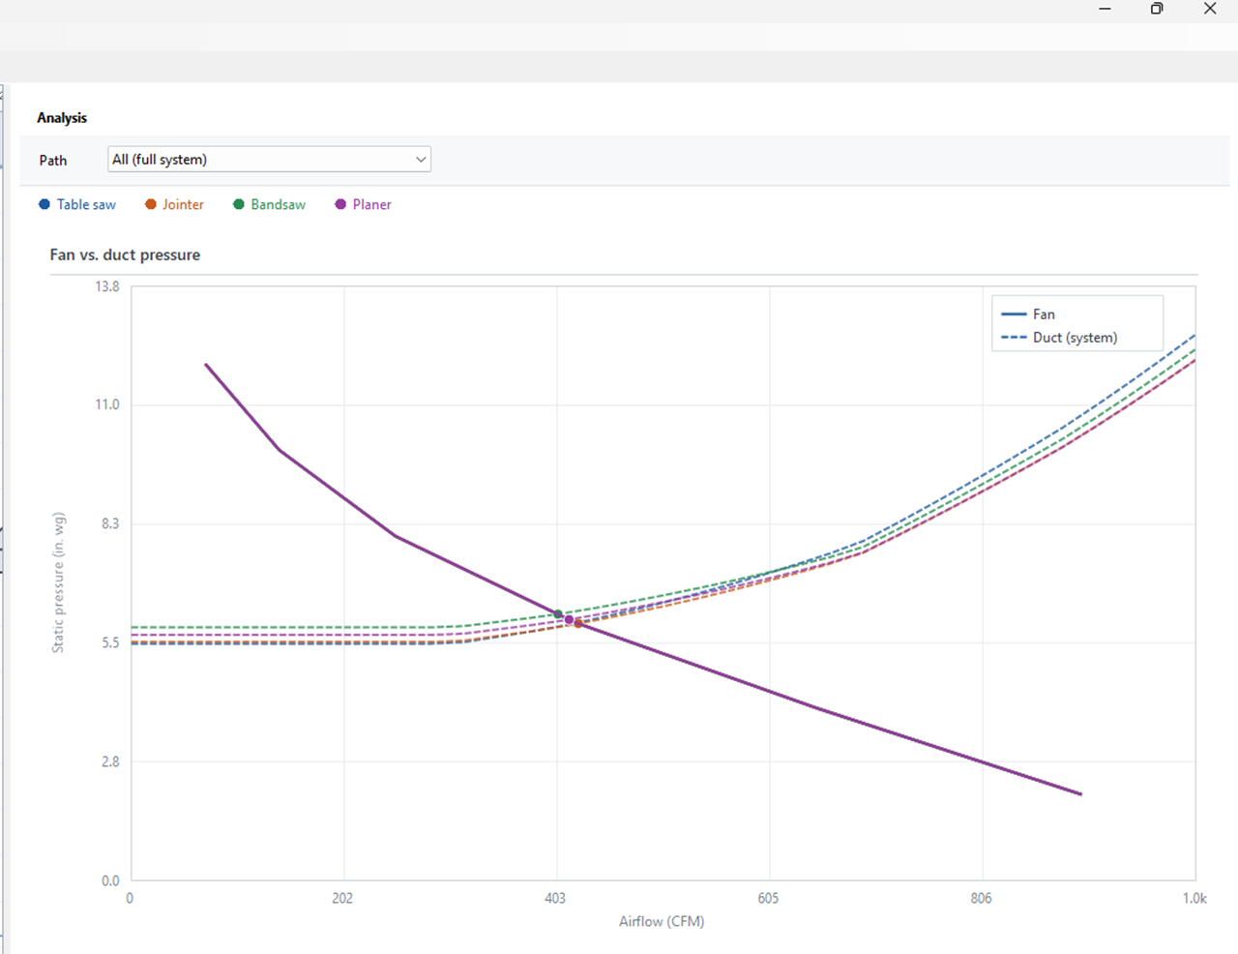Click the 202 airflow axis tick label

pyautogui.click(x=342, y=899)
